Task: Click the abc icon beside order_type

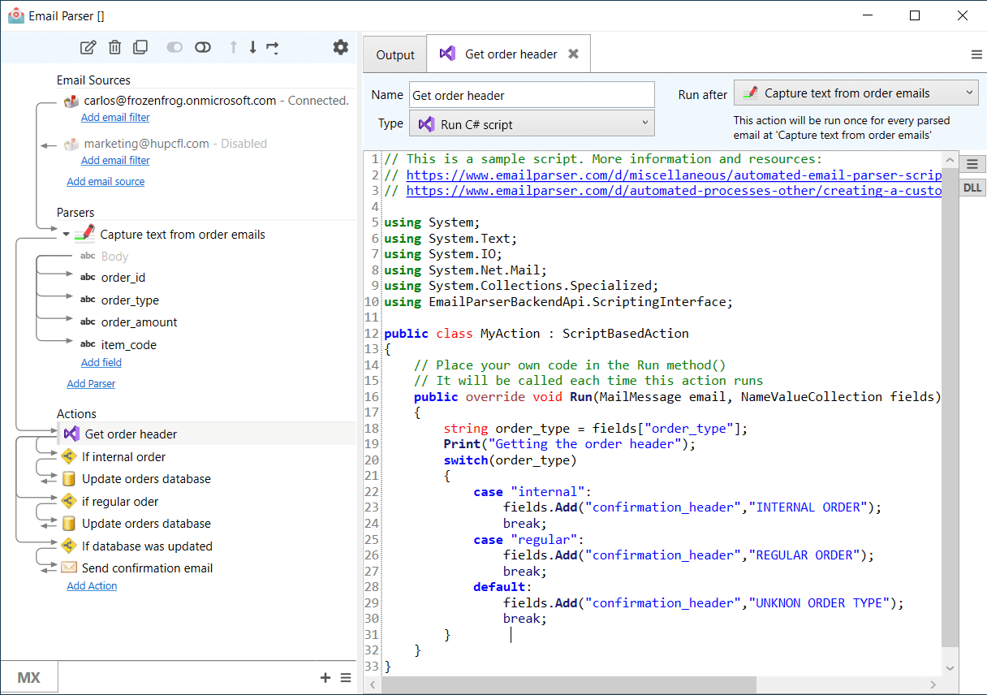Action: click(88, 300)
